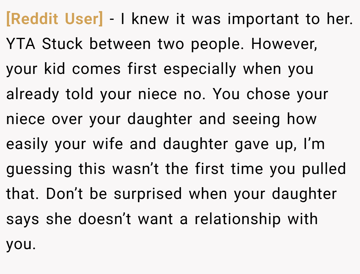Click the phrase "niece over your daughter"
Image resolution: width=360 pixels, height=274 pixels.
pos(99,119)
